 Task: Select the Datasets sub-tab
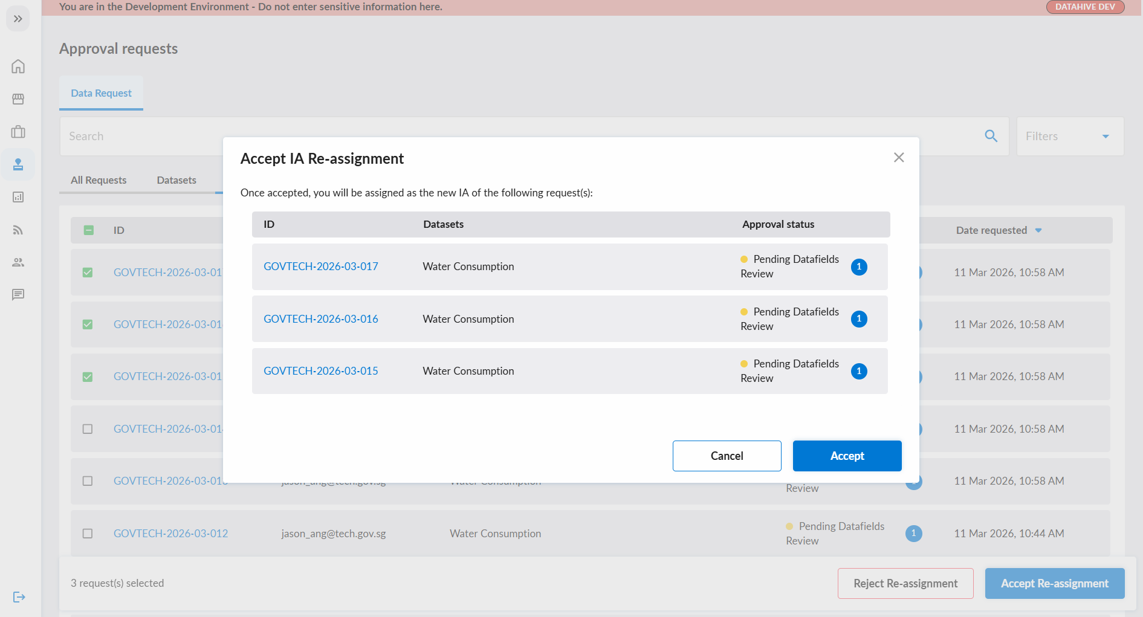(176, 180)
